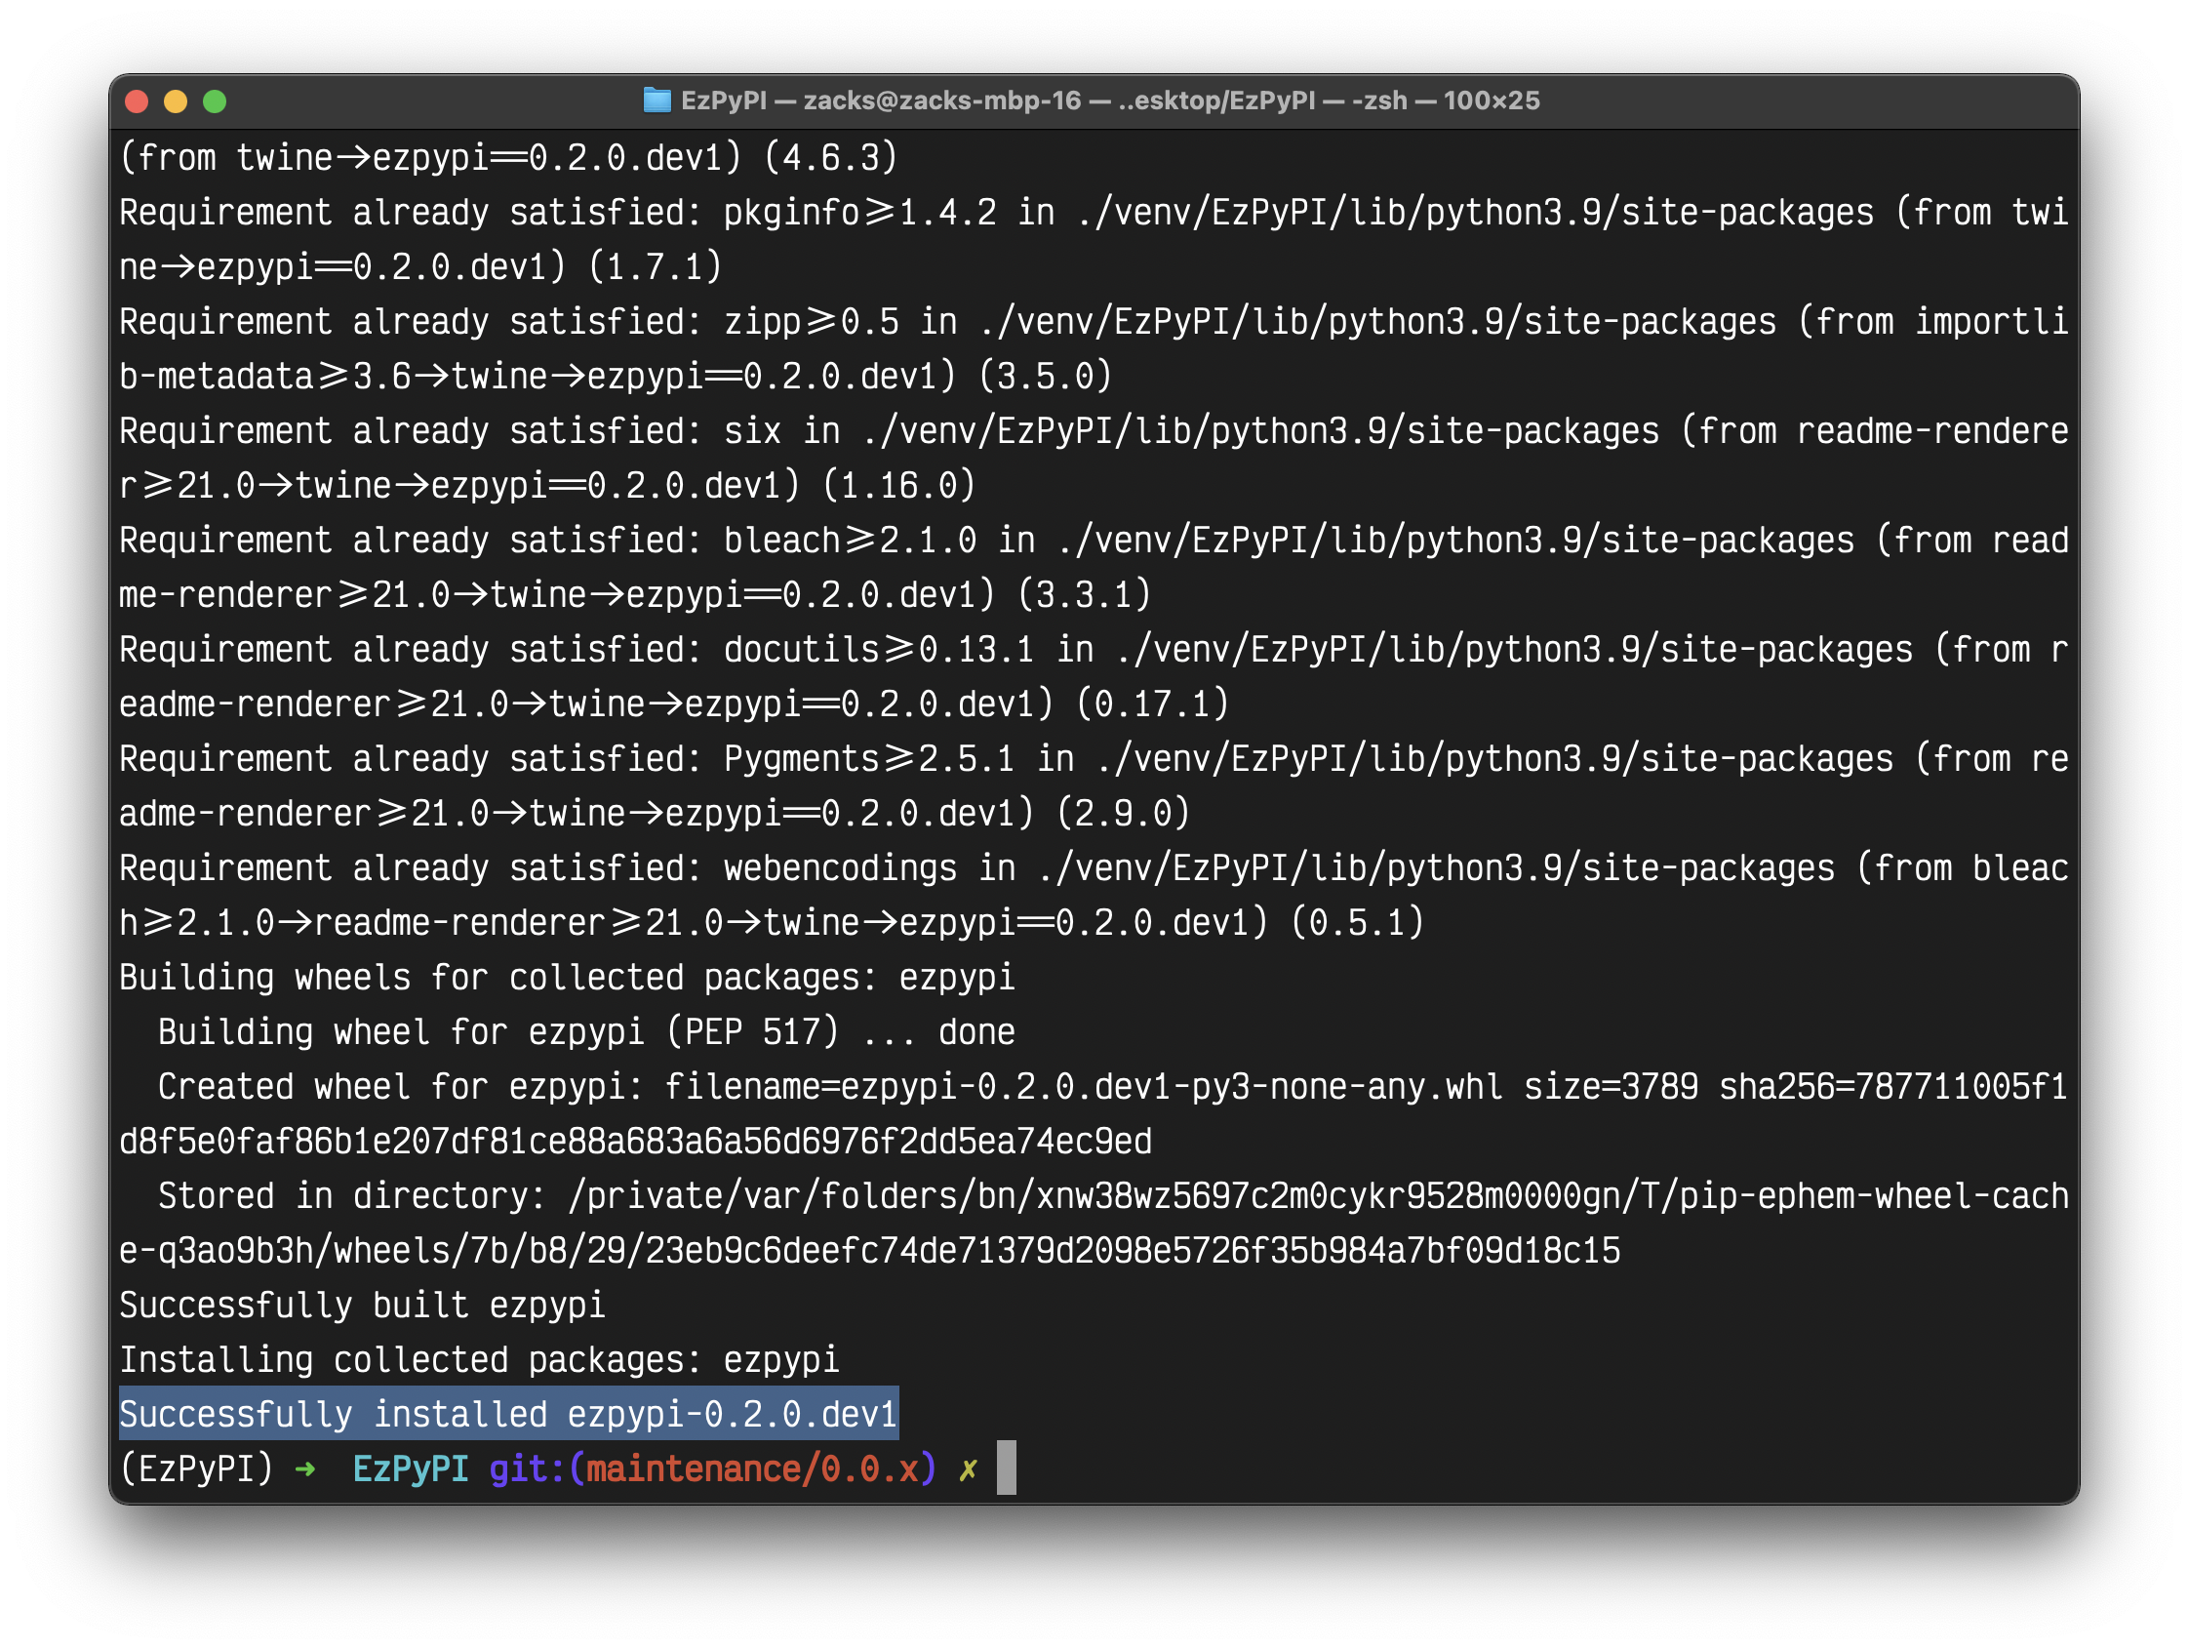Click the highlighted 'Successfully installed ezpypi-0.2.0.dev1' line

pyautogui.click(x=507, y=1415)
